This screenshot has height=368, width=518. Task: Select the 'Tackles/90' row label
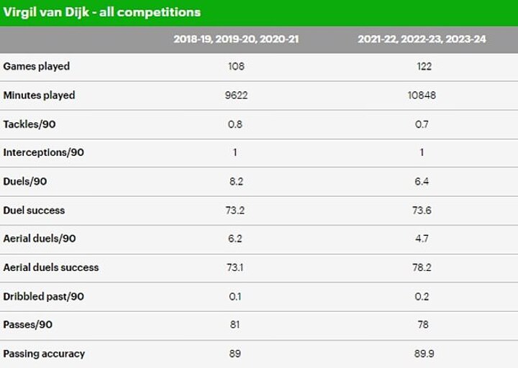[x=29, y=124]
